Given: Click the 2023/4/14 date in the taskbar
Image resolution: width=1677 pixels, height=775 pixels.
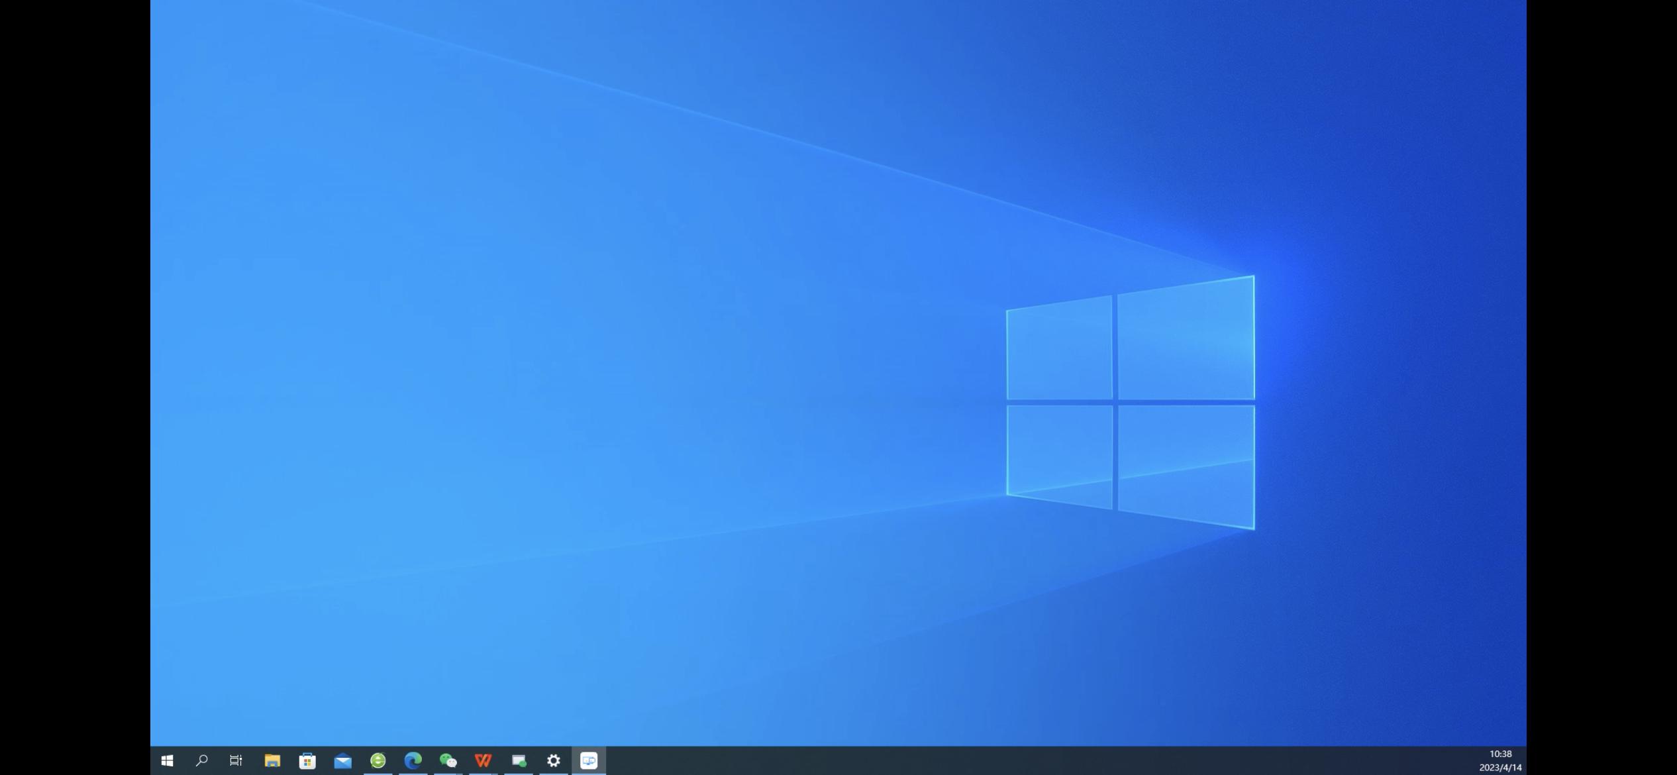Looking at the screenshot, I should [x=1500, y=768].
